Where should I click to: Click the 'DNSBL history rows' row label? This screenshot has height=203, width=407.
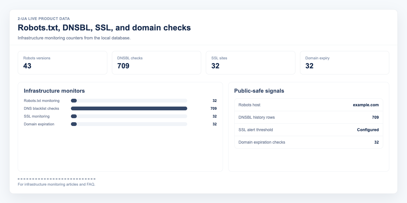(x=256, y=117)
